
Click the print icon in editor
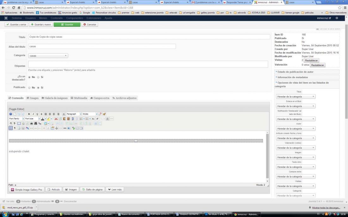32,123
